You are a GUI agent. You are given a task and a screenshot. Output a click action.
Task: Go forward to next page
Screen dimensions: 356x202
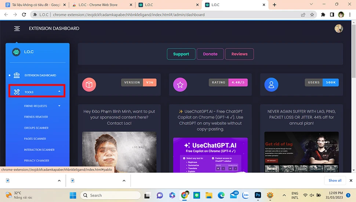pyautogui.click(x=15, y=15)
